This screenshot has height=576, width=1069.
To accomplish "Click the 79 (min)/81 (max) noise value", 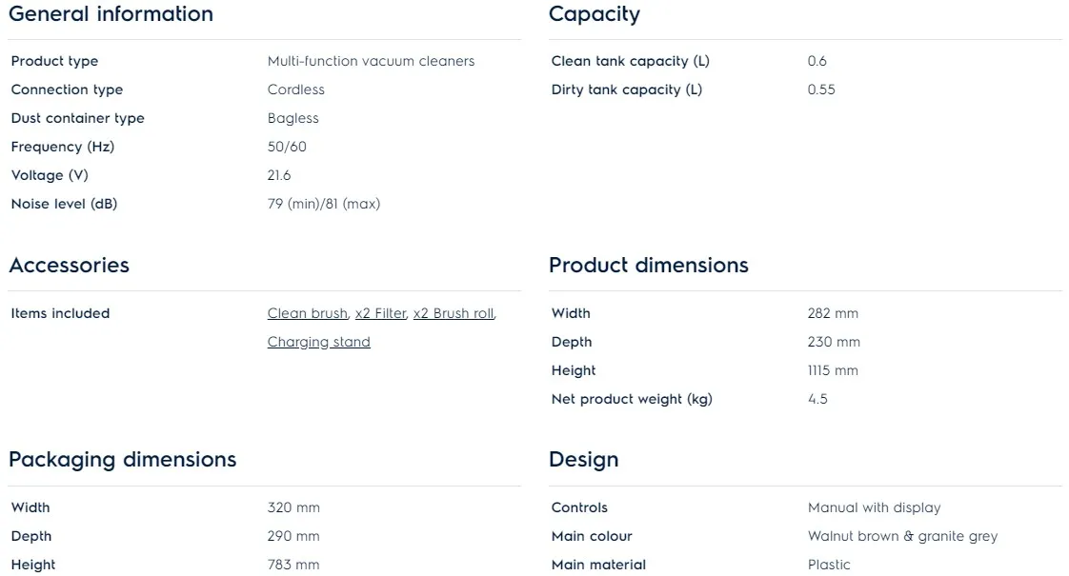I will pos(323,204).
